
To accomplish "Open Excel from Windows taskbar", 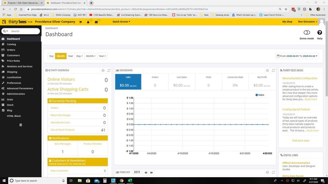I will point(130,181).
